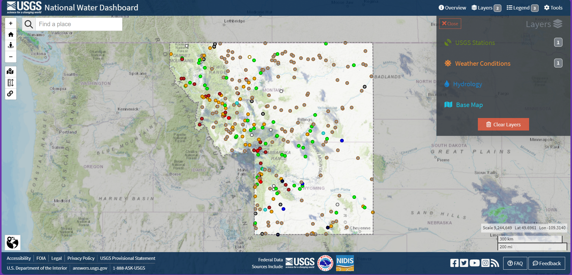Open the Overview menu item
Screen dimensions: 572x275
(x=452, y=8)
